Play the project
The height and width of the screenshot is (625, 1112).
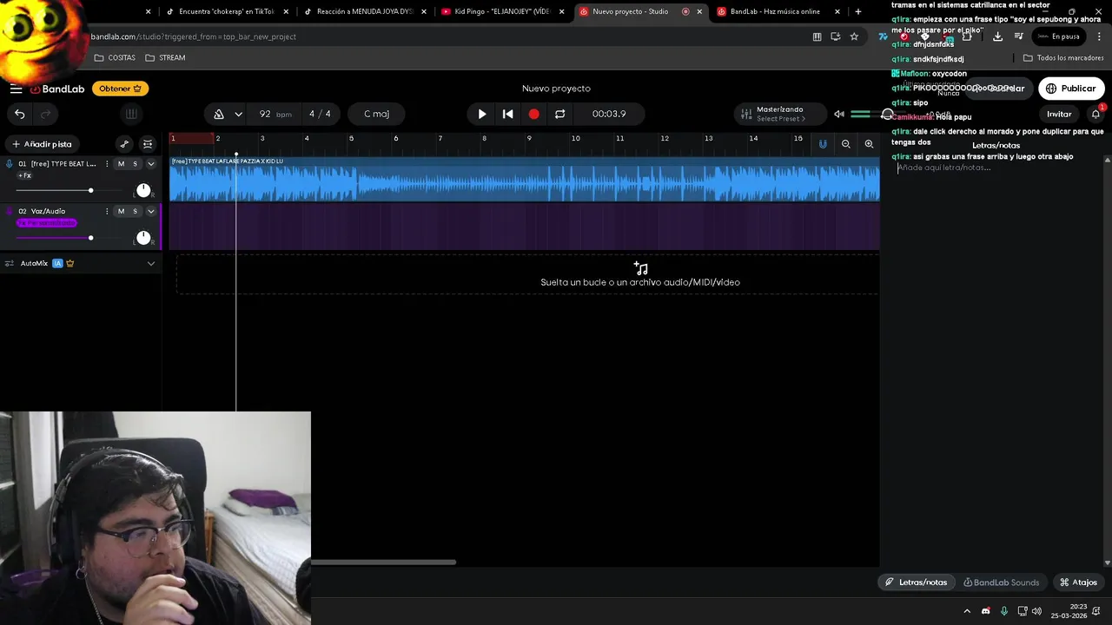pyautogui.click(x=482, y=114)
